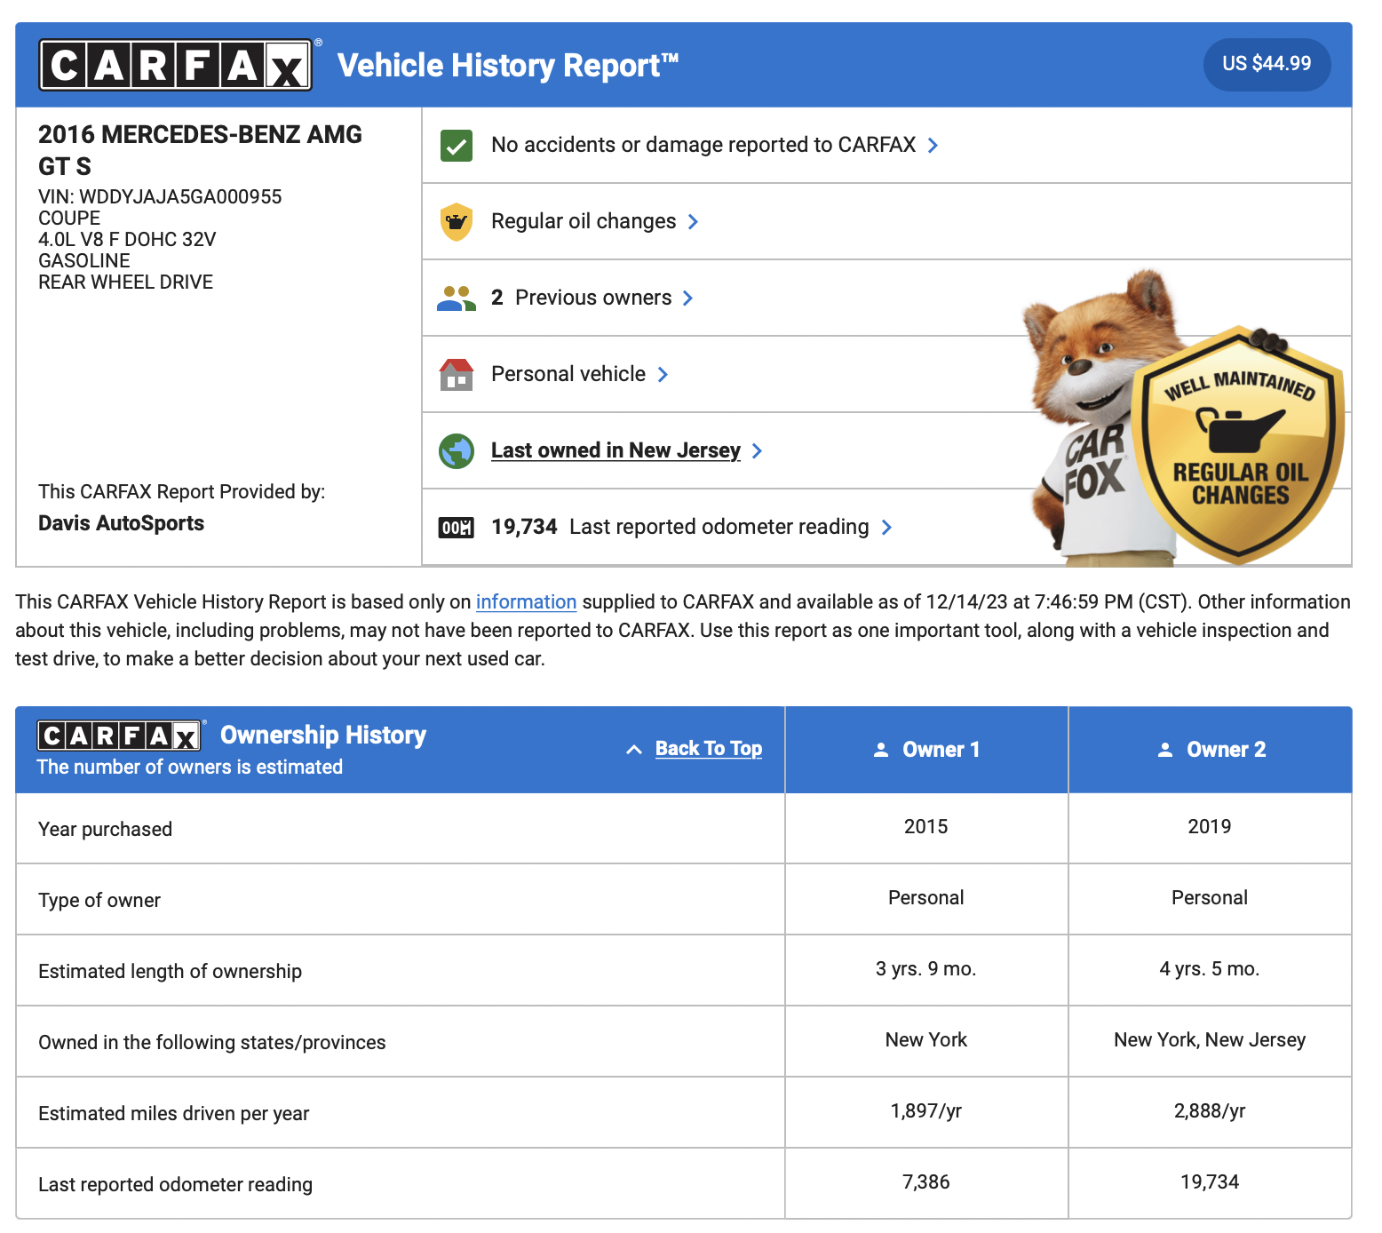1382x1233 pixels.
Task: Click the Regular oil changes text
Action: 584,221
